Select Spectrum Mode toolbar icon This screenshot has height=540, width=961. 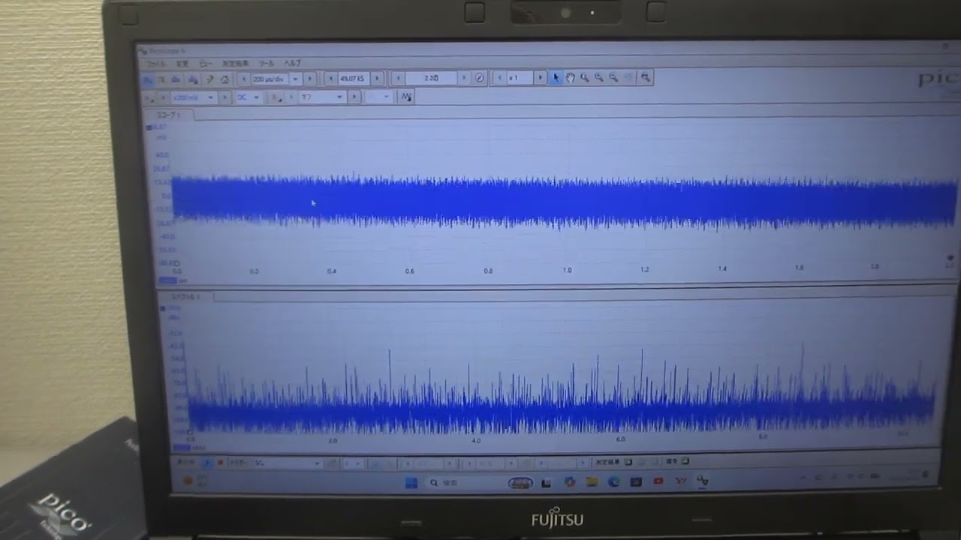pyautogui.click(x=175, y=79)
